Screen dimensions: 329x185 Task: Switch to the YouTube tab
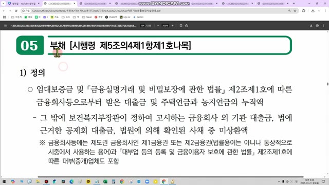coord(24,4)
